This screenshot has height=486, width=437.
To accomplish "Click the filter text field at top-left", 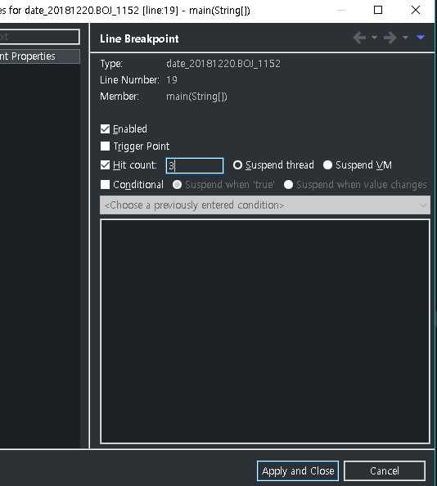I will [x=39, y=37].
